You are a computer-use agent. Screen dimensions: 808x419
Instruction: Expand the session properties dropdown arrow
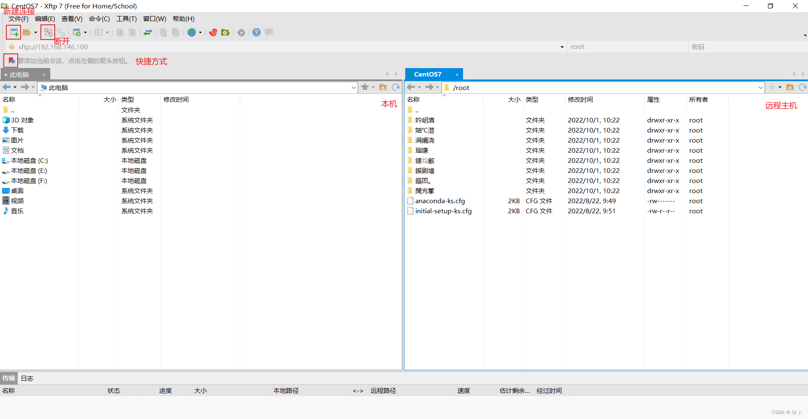click(85, 32)
